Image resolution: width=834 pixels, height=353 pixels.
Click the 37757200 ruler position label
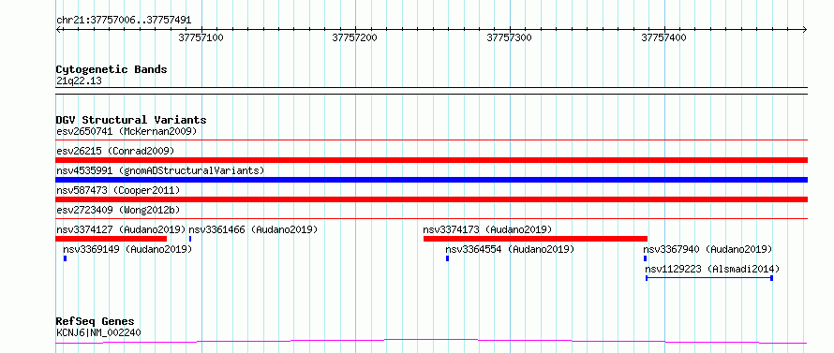[x=355, y=37]
